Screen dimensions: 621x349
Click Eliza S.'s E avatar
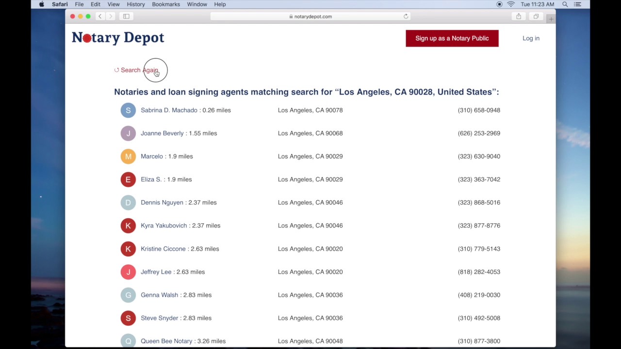(128, 179)
